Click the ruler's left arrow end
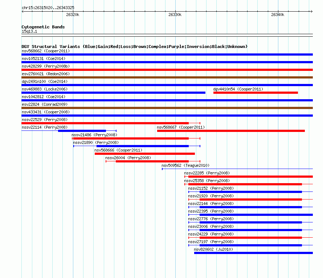 [23, 11]
